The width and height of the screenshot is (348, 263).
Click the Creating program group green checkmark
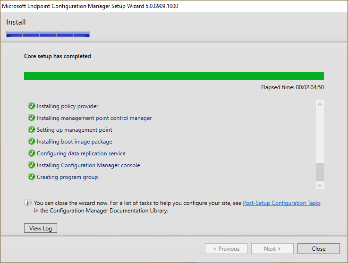[x=32, y=177]
